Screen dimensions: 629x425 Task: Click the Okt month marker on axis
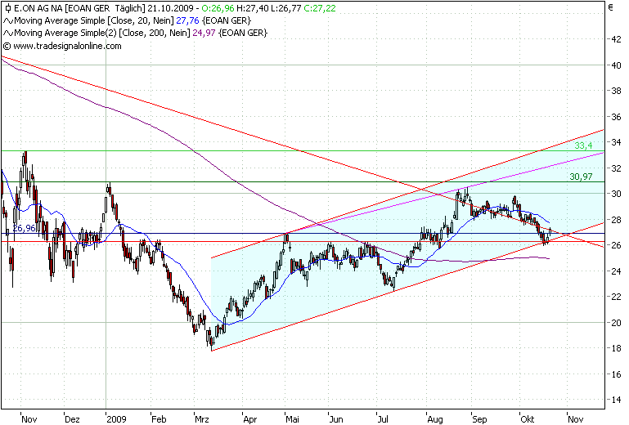(527, 419)
